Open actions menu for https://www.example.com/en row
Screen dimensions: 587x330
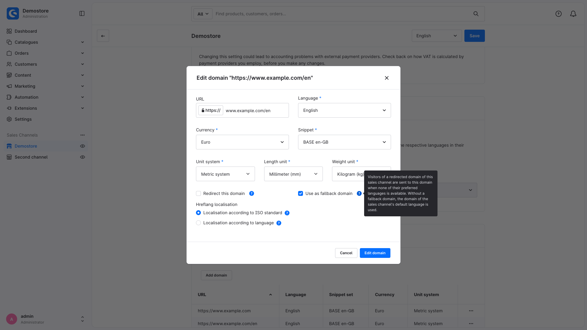pos(471,324)
